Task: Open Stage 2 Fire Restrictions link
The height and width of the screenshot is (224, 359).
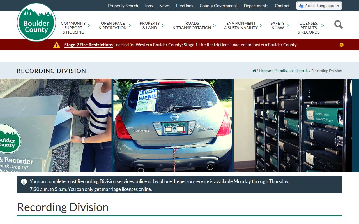Action: tap(88, 45)
